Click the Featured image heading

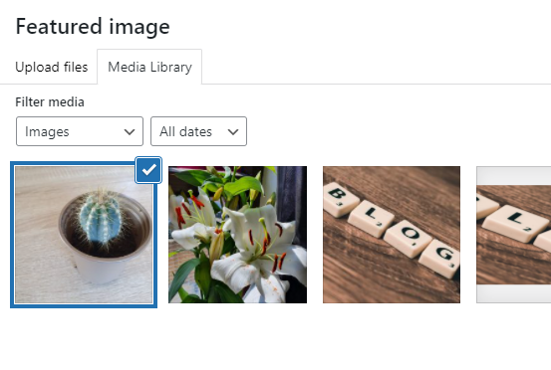[x=93, y=27]
